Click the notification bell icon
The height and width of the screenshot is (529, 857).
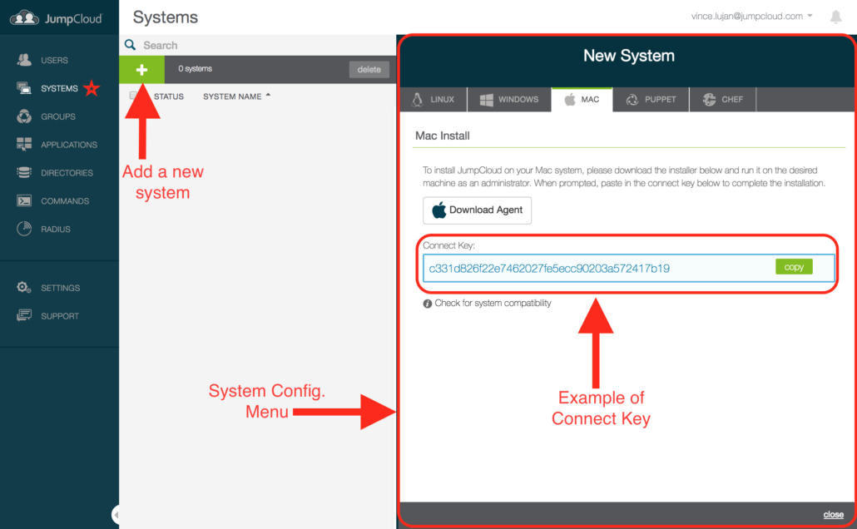(x=835, y=17)
